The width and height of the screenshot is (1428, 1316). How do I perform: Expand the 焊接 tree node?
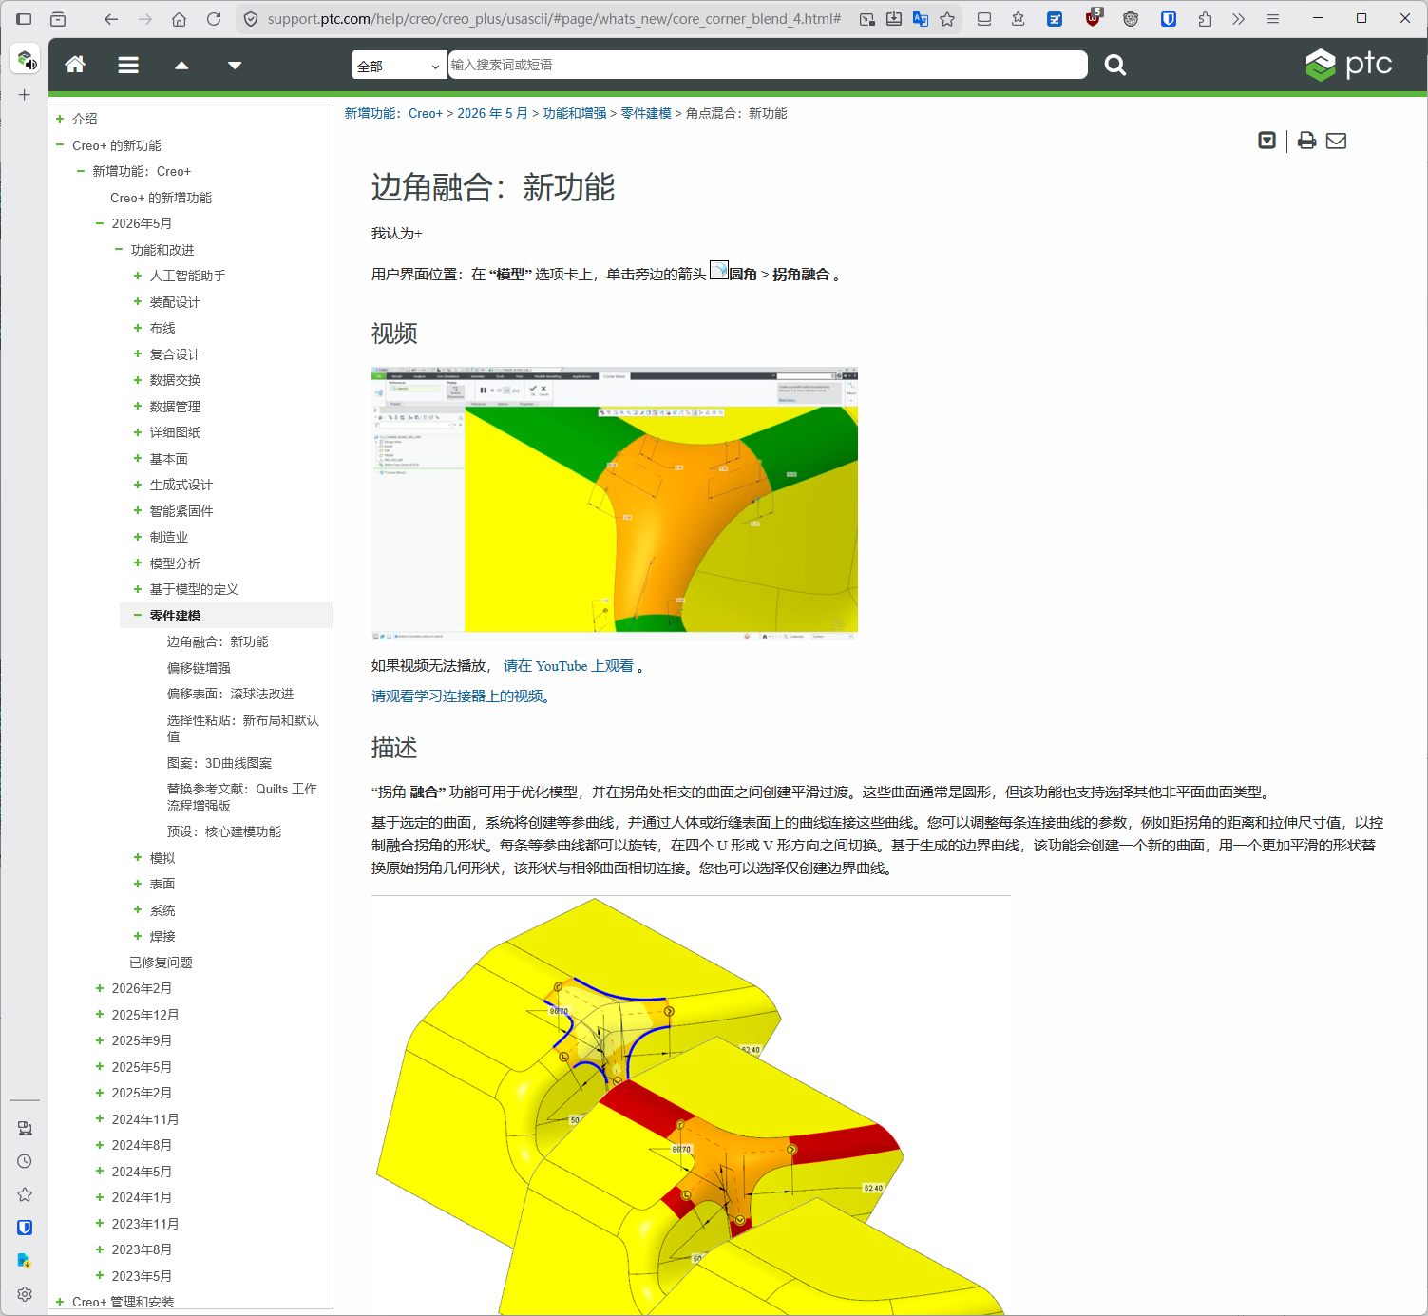[x=138, y=936]
